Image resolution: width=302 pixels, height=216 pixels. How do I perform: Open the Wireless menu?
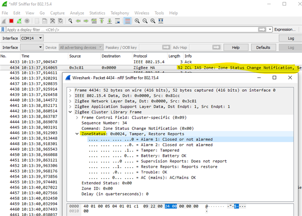pyautogui.click(x=142, y=13)
